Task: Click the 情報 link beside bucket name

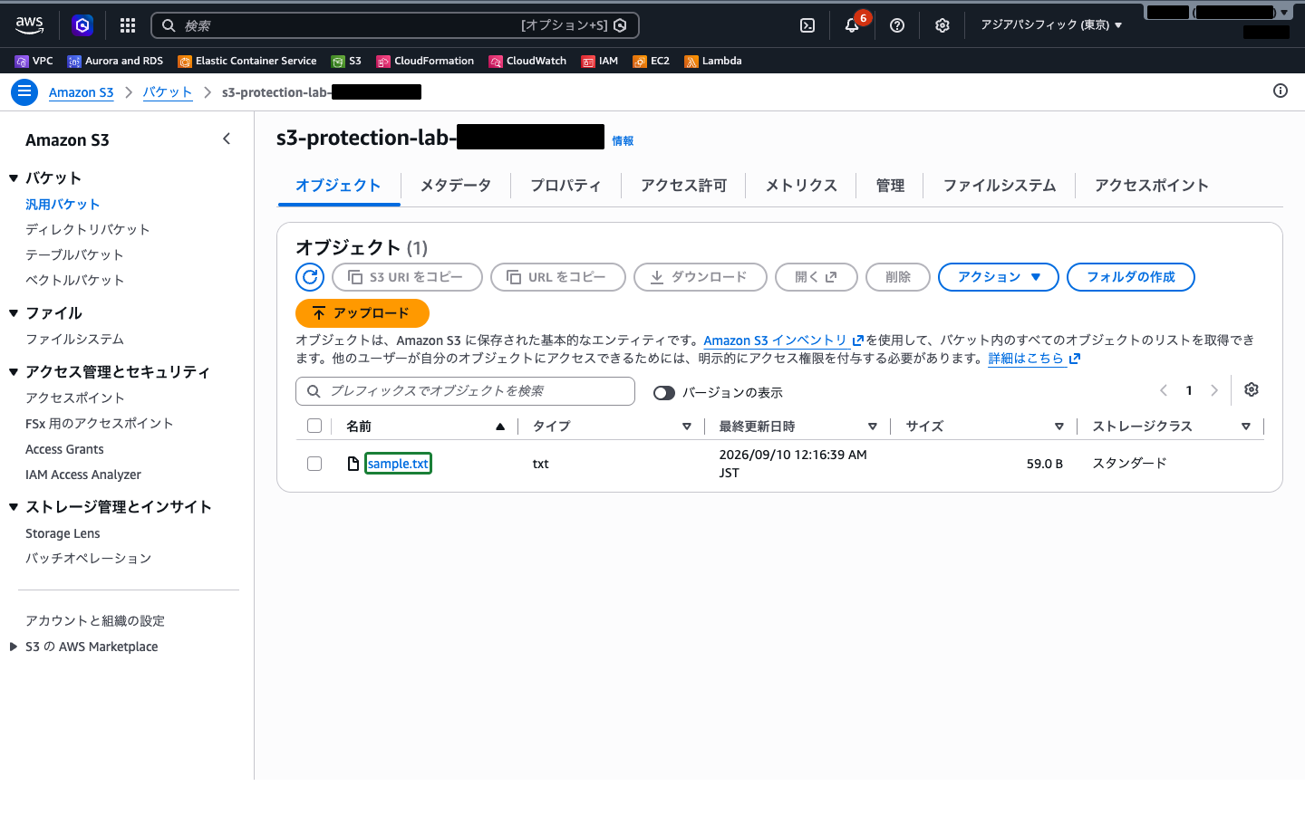Action: point(623,141)
